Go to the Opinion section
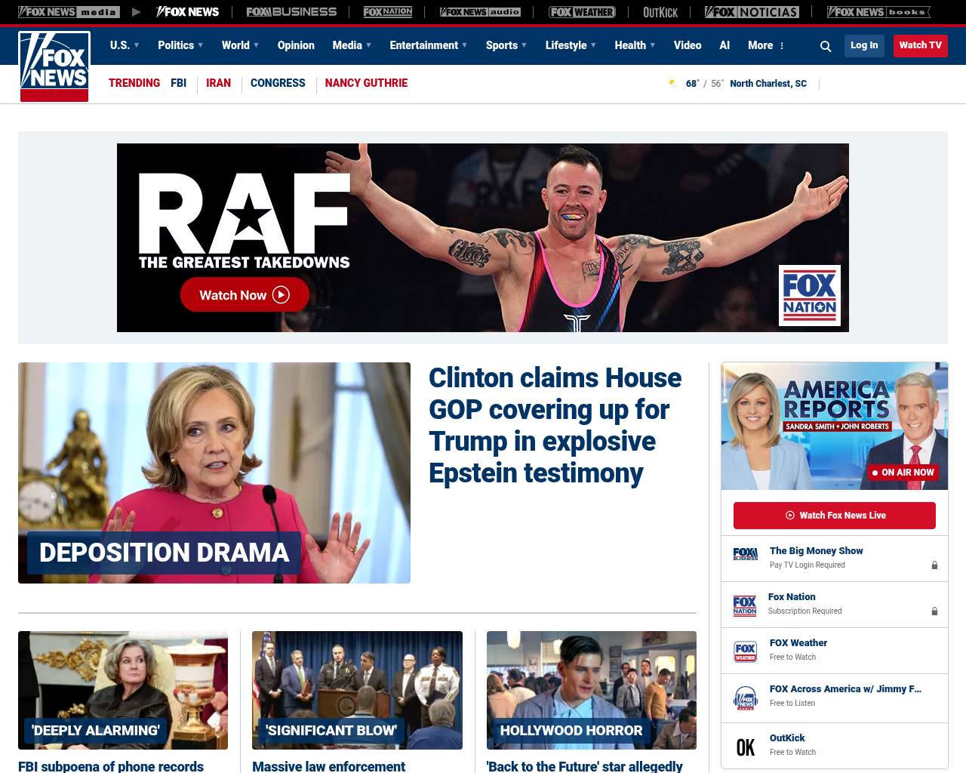 296,45
